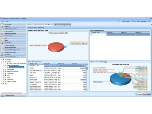This screenshot has height=114, width=152.
Task: Close the document tab with the X
Action: pos(151,24)
